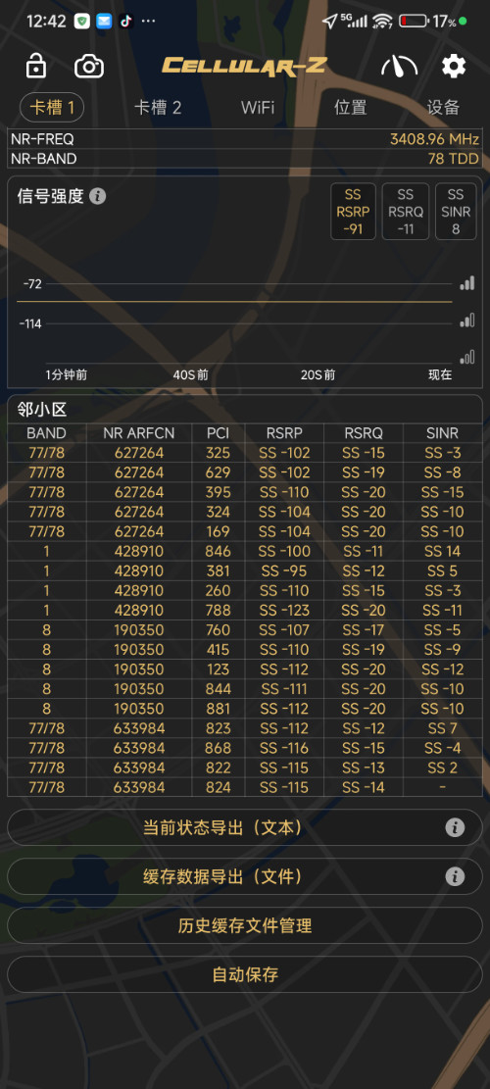The image size is (490, 1089).
Task: Click ARFCN 633984 in PCI 823 row
Action: pyautogui.click(x=139, y=728)
